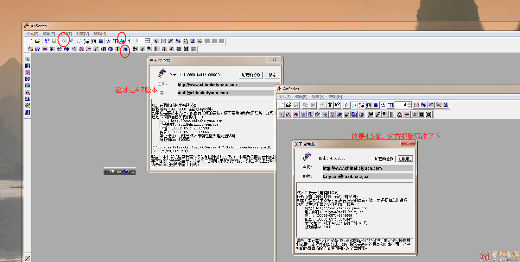Select the hand pan tool in left window

click(185, 41)
